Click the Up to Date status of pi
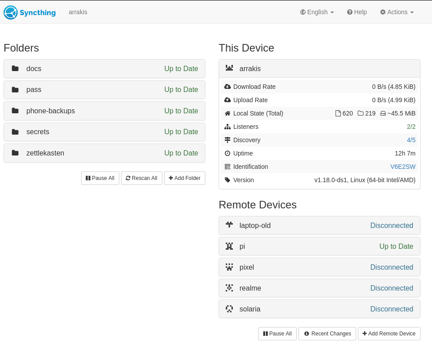The height and width of the screenshot is (351, 432). [396, 247]
